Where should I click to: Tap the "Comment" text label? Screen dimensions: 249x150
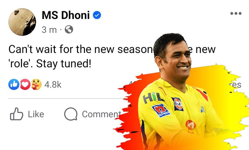point(102,114)
